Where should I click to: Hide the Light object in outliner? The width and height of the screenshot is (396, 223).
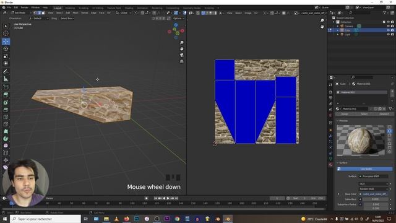tap(388, 34)
